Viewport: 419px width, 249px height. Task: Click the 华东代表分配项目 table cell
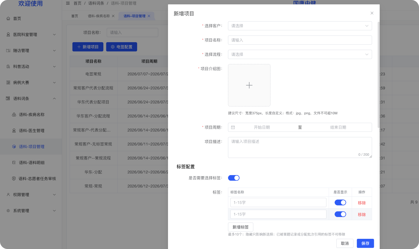pyautogui.click(x=93, y=102)
